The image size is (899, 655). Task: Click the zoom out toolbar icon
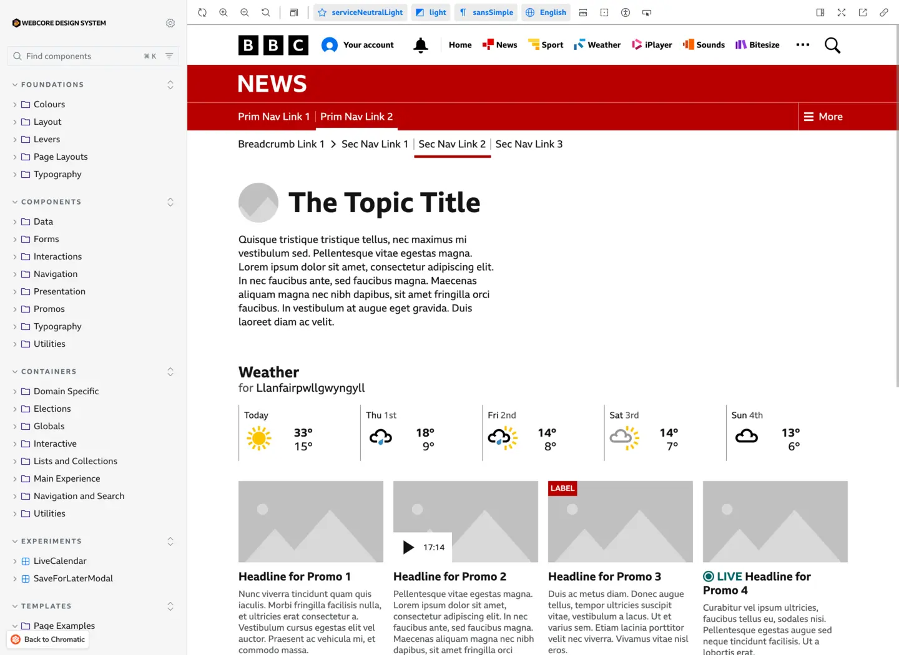[x=245, y=12]
